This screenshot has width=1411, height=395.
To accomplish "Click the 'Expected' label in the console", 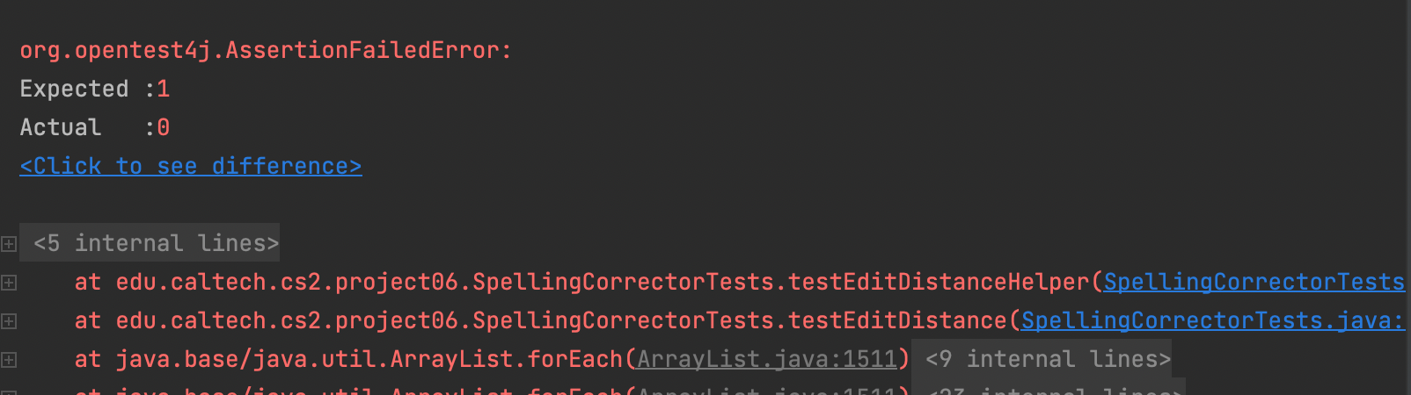I will [x=74, y=89].
